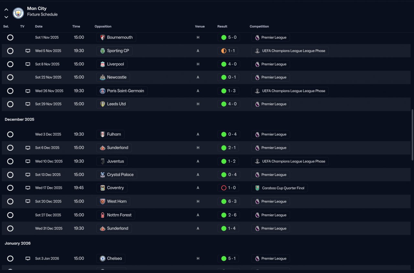The width and height of the screenshot is (414, 273).
Task: Click the Bournemouth club crest
Action: 103,38
